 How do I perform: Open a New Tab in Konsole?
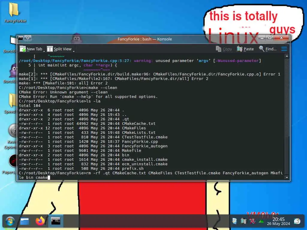[x=31, y=49]
